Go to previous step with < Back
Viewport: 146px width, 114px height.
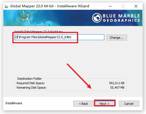click(x=83, y=104)
